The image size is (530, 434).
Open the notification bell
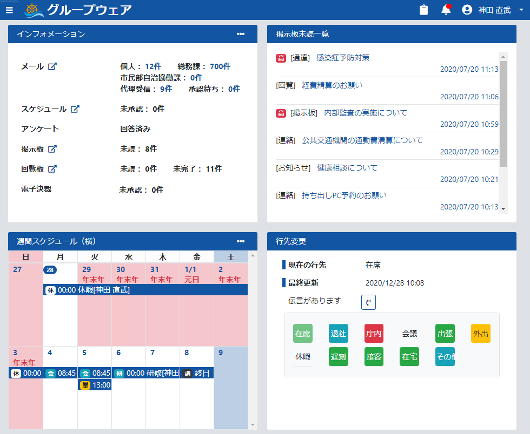446,10
